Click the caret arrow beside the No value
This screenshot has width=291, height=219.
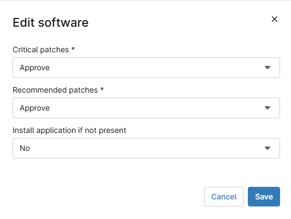point(267,148)
